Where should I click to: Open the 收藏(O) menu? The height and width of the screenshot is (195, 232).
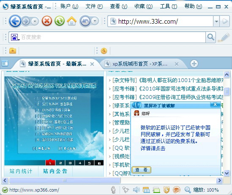pyautogui.click(x=144, y=6)
